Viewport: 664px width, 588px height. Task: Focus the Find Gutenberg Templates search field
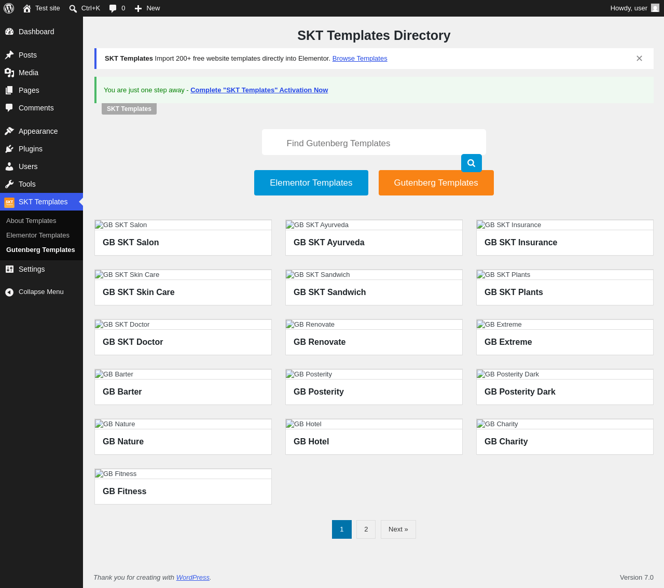[374, 142]
